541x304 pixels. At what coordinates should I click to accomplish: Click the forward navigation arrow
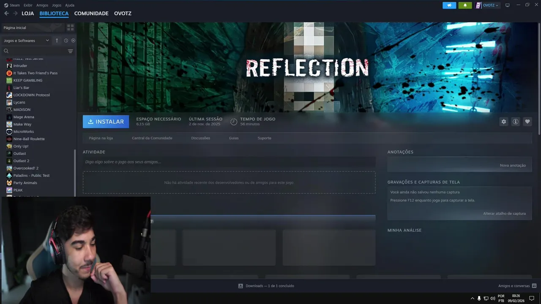coord(15,14)
